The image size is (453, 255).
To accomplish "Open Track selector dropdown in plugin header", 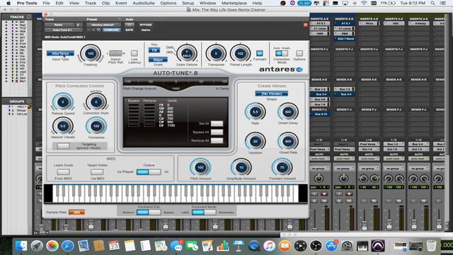I will 60,25.
